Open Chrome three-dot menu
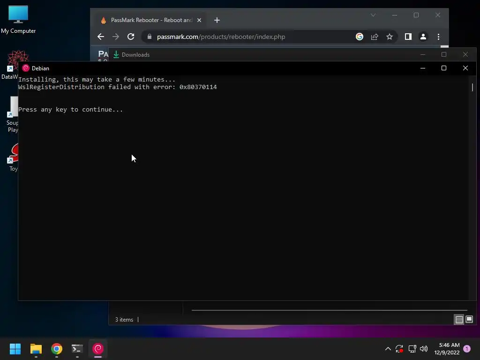The height and width of the screenshot is (360, 480). tap(438, 37)
